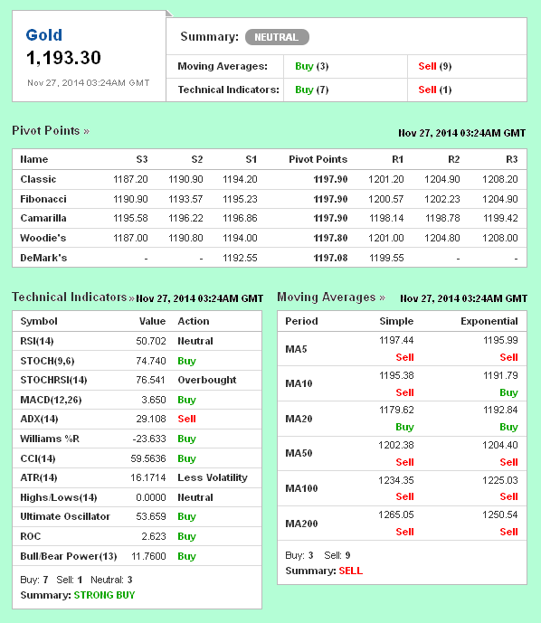This screenshot has height=623, width=541.
Task: Click the RSI(14) indicator symbol
Action: point(37,341)
